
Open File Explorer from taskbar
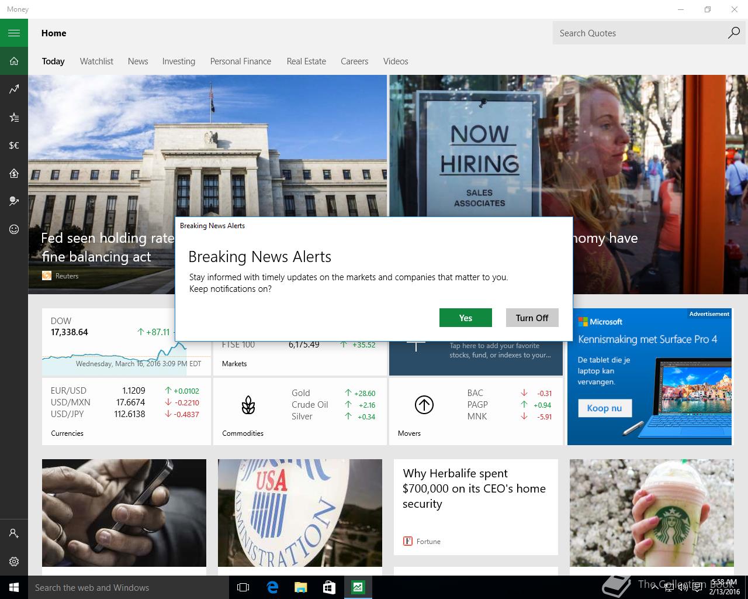pos(300,587)
